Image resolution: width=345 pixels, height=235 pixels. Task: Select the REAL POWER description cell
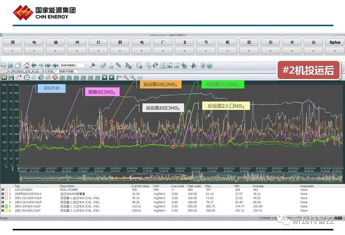pyautogui.click(x=69, y=190)
